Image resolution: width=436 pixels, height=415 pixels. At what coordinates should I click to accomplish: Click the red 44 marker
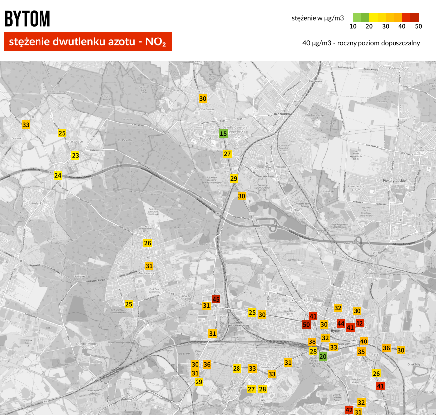(x=341, y=323)
